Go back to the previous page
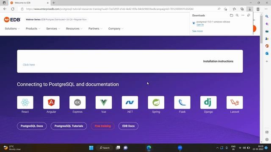 [x=5, y=9]
